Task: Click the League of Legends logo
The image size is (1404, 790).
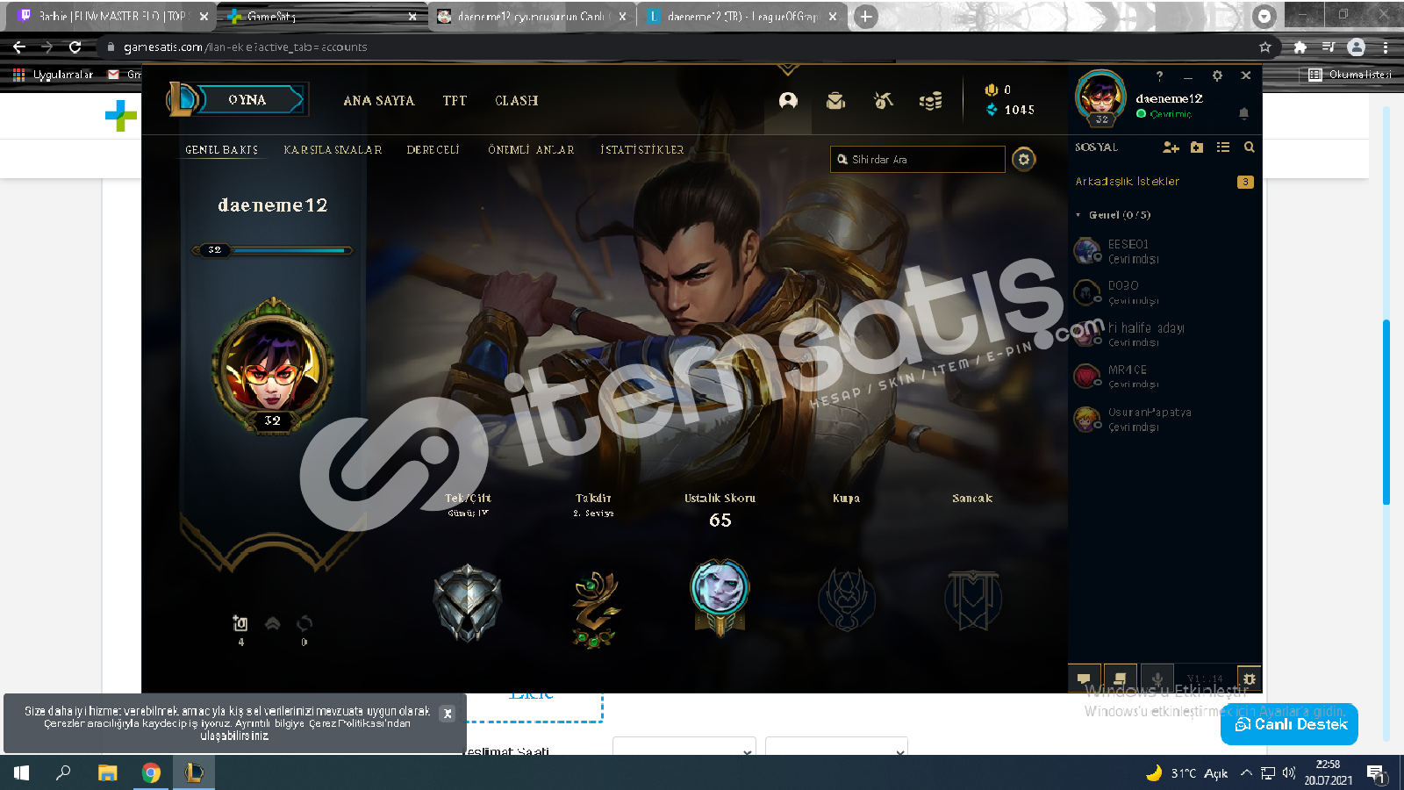Action: point(183,99)
